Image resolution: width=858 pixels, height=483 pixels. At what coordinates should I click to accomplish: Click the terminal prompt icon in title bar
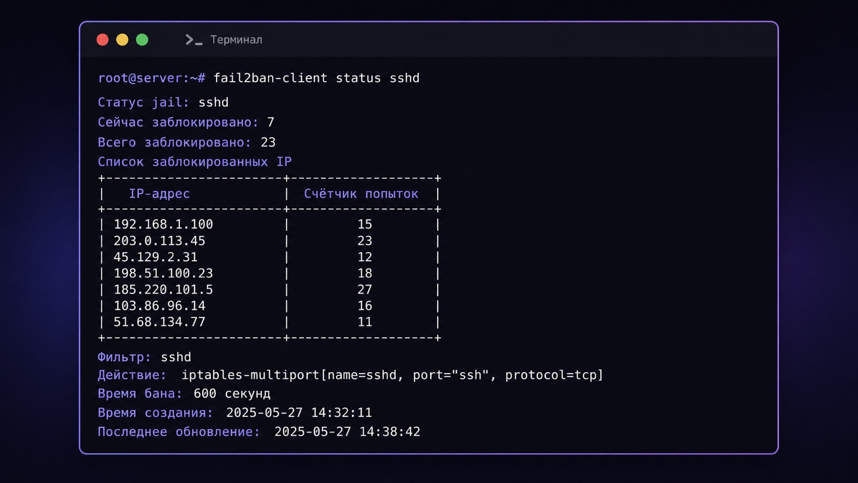tap(194, 40)
